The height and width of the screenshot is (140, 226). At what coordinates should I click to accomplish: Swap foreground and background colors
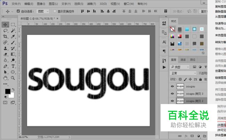(x=13, y=90)
